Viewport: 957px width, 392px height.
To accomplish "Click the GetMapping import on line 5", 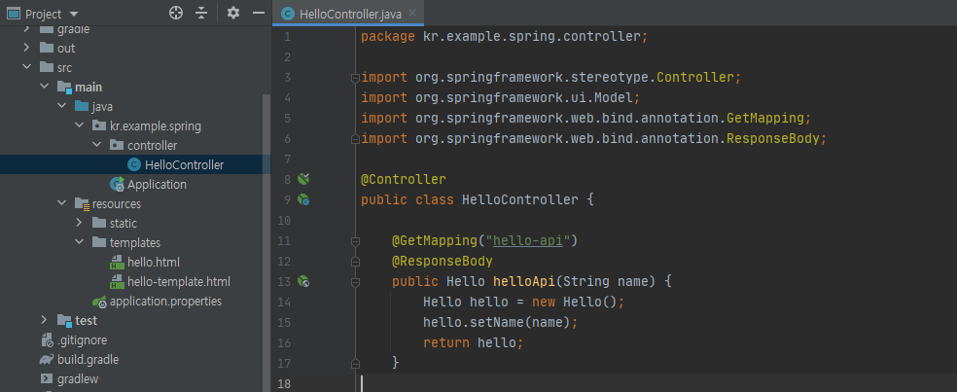I will point(585,119).
